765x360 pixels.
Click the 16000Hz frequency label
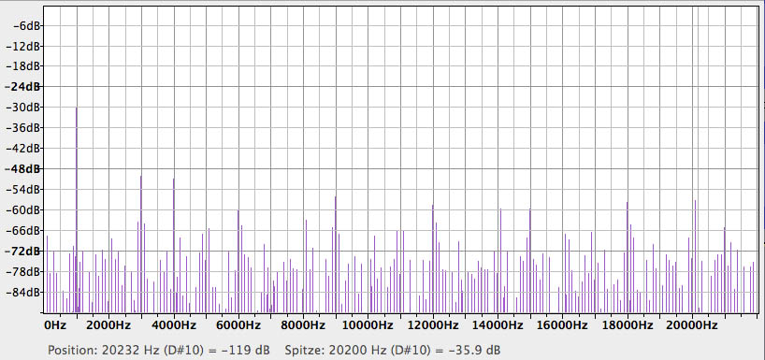(562, 324)
